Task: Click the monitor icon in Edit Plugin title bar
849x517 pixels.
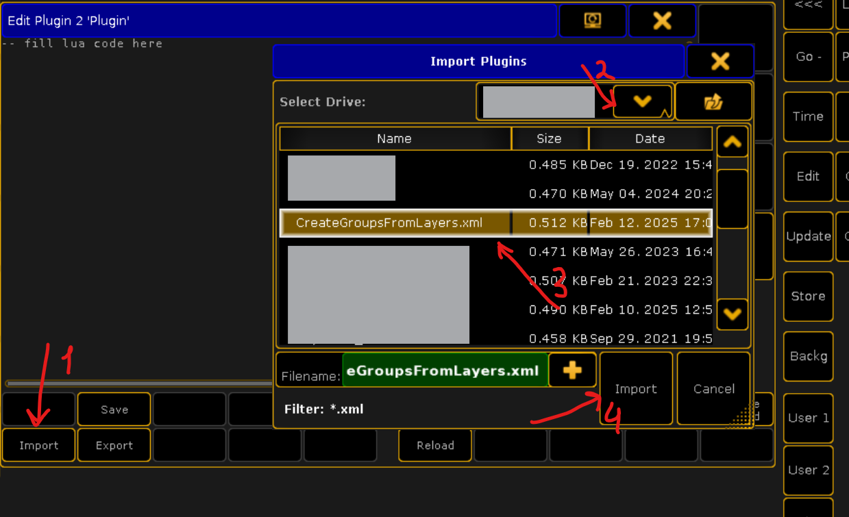Action: [593, 21]
